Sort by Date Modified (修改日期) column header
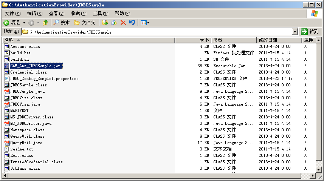 click(x=279, y=40)
